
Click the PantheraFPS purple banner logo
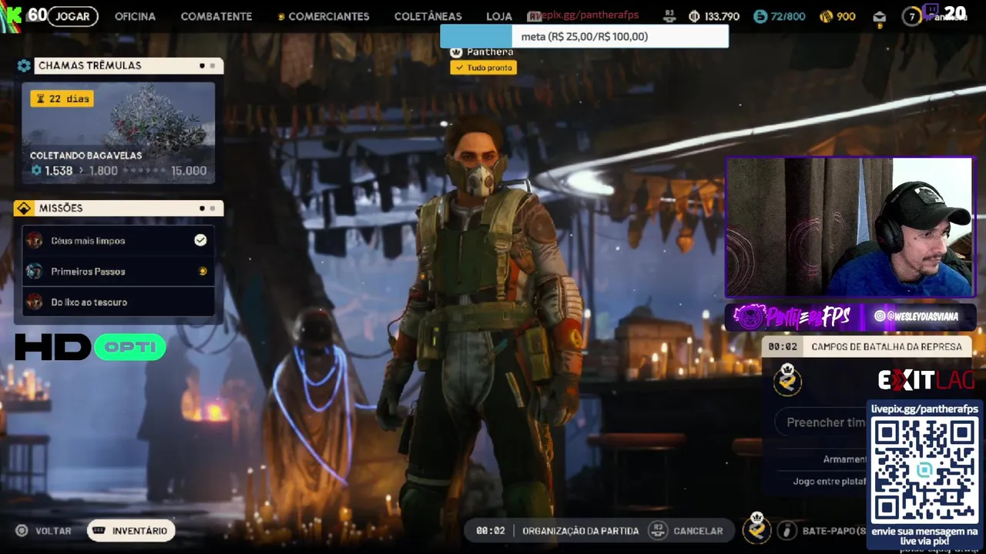pos(792,316)
